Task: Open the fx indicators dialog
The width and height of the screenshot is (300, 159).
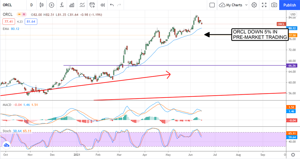Action: click(61, 5)
